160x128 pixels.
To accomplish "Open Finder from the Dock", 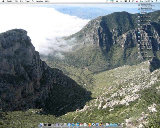I will point(41,125).
